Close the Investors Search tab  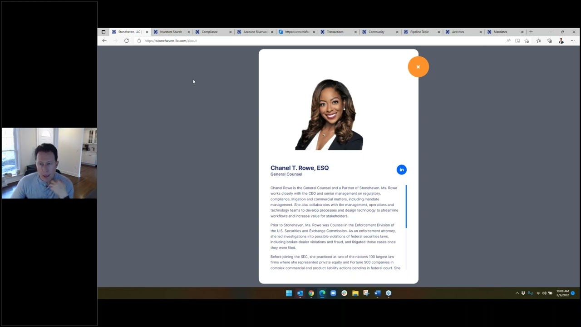[188, 32]
